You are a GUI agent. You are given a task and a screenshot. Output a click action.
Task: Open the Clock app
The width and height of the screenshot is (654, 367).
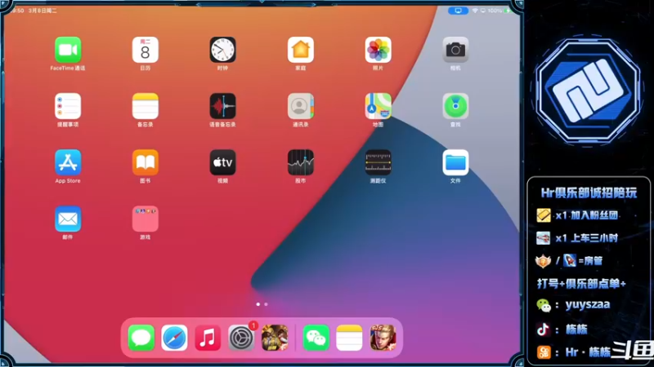coord(222,50)
